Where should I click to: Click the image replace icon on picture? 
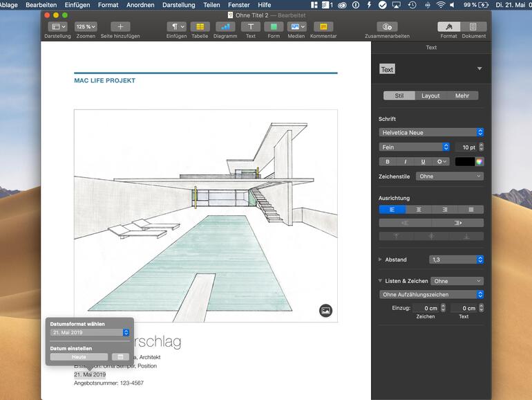click(x=326, y=311)
